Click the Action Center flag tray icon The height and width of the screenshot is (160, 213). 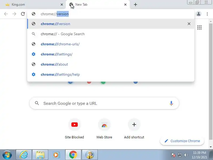click(173, 155)
